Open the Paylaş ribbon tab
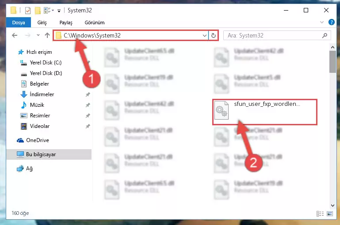340x225 pixels. [66, 22]
